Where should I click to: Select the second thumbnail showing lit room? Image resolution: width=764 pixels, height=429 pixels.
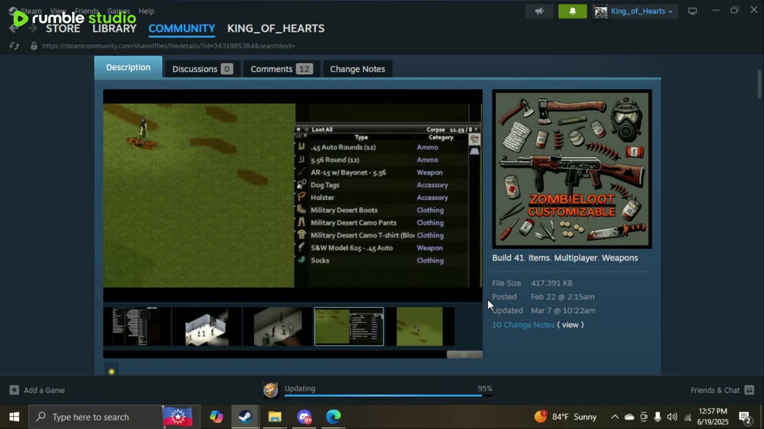(207, 326)
